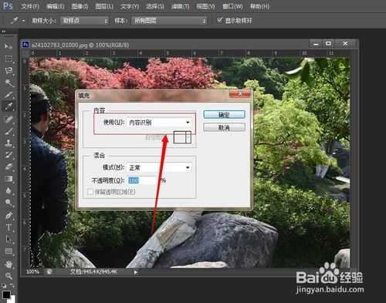Select the Dodge tool
Screen dimensions: 386x303
pos(9,203)
